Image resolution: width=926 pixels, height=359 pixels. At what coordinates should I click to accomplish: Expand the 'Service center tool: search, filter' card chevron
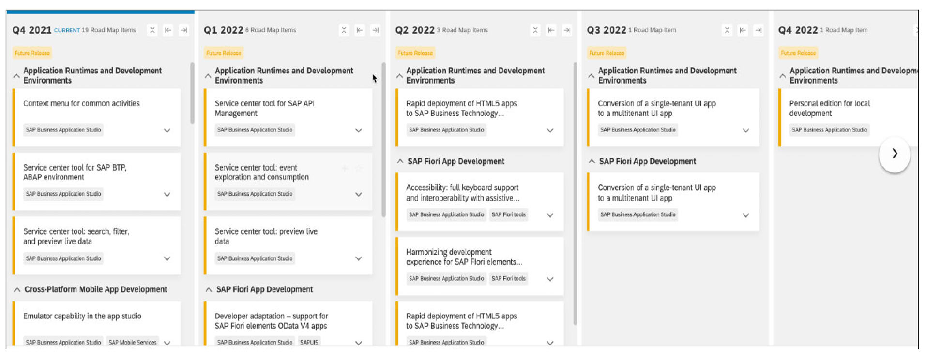pos(167,259)
